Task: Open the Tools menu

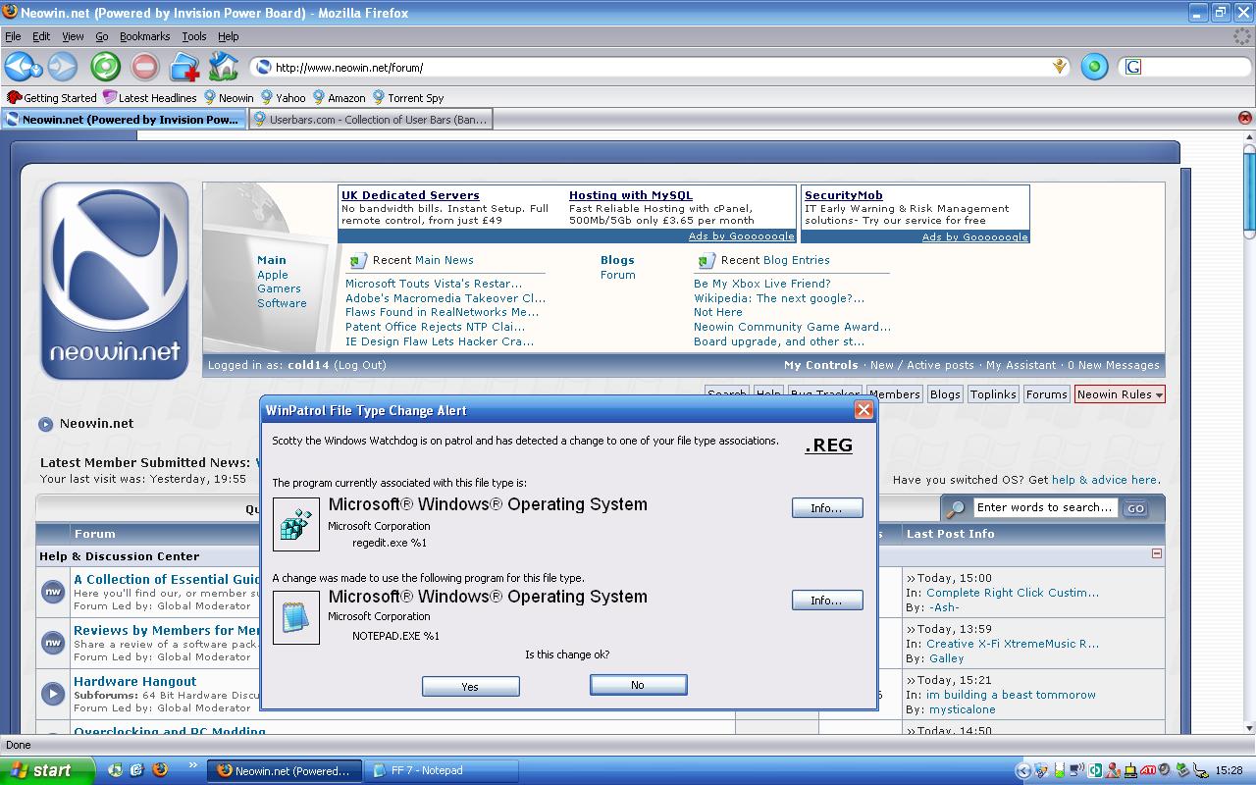Action: tap(194, 36)
